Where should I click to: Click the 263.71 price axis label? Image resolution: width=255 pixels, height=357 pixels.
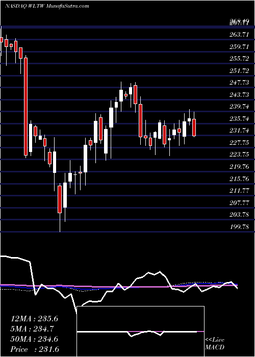point(239,35)
